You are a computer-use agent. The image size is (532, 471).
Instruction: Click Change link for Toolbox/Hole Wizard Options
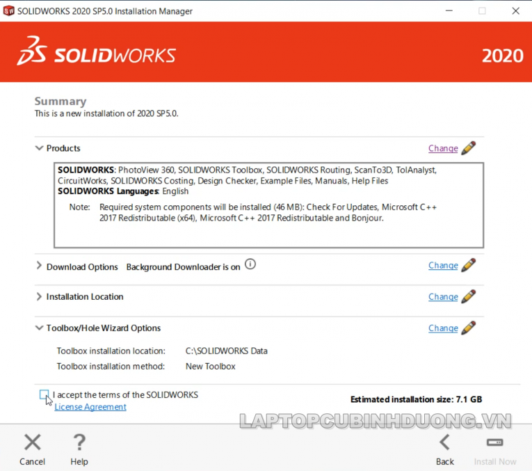(x=443, y=328)
